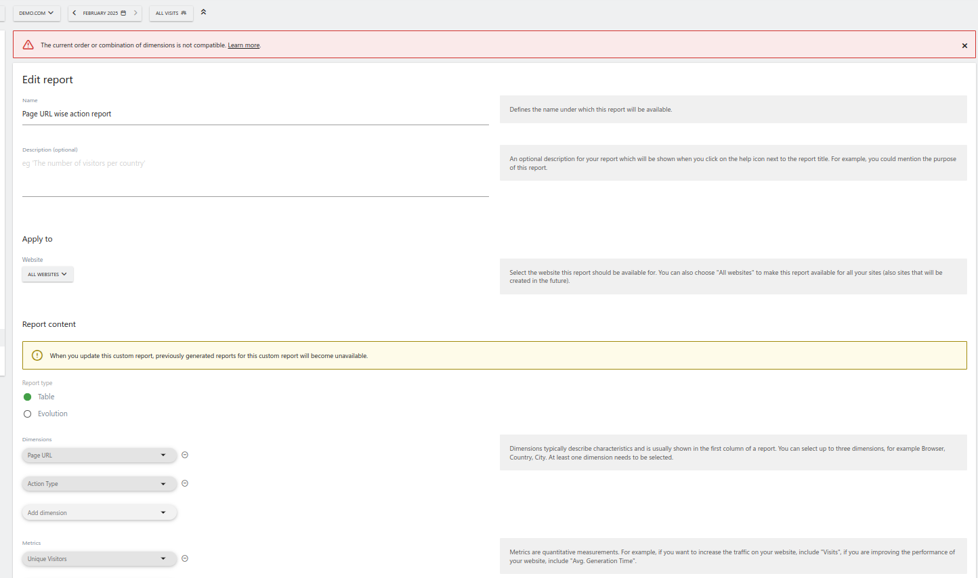Remove the Page URL dimension via minus icon
The image size is (978, 578).
[x=184, y=455]
